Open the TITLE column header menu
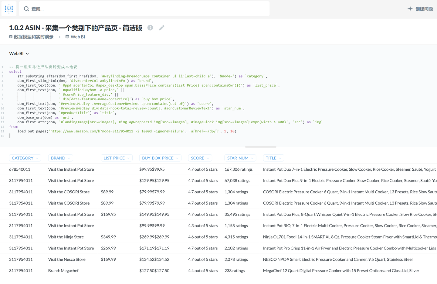 (x=273, y=158)
